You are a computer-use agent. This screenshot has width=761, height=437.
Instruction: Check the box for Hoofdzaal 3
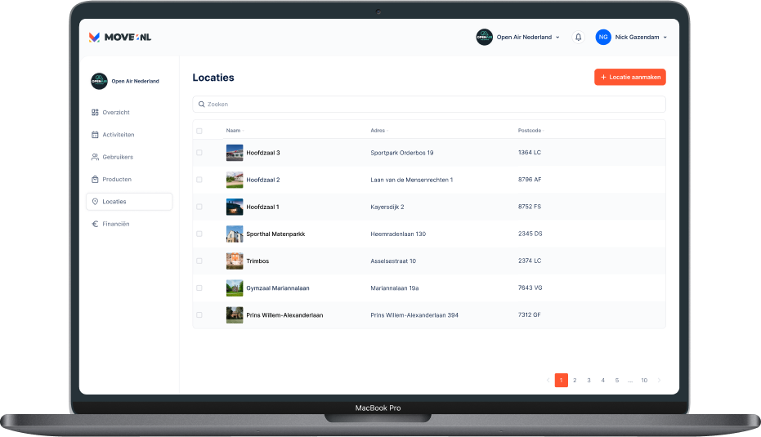pos(199,153)
